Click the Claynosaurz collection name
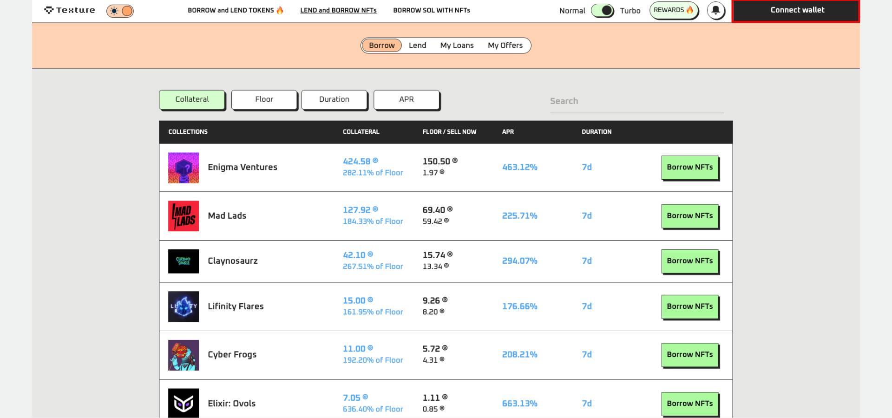 tap(233, 261)
